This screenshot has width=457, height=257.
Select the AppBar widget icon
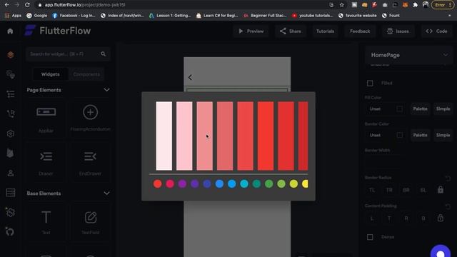point(46,112)
